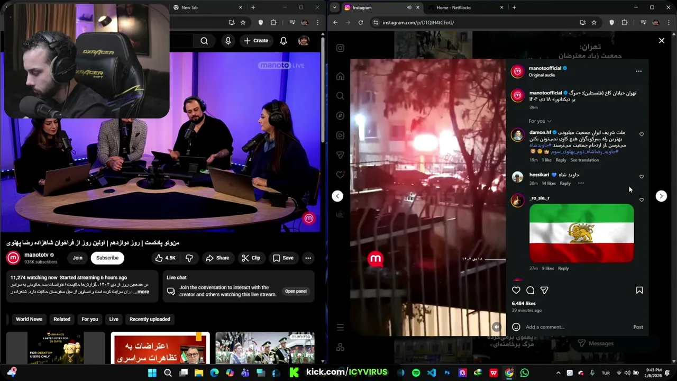677x381 pixels.
Task: Like the YouTube video showing 4.5K
Action: (165, 258)
